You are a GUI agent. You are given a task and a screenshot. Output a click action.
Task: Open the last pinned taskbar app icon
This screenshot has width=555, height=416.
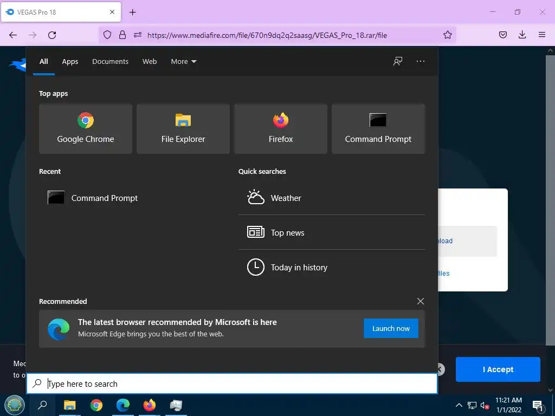(x=176, y=405)
